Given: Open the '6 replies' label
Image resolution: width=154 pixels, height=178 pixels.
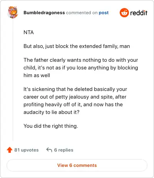Looking at the screenshot, I should (64, 150).
